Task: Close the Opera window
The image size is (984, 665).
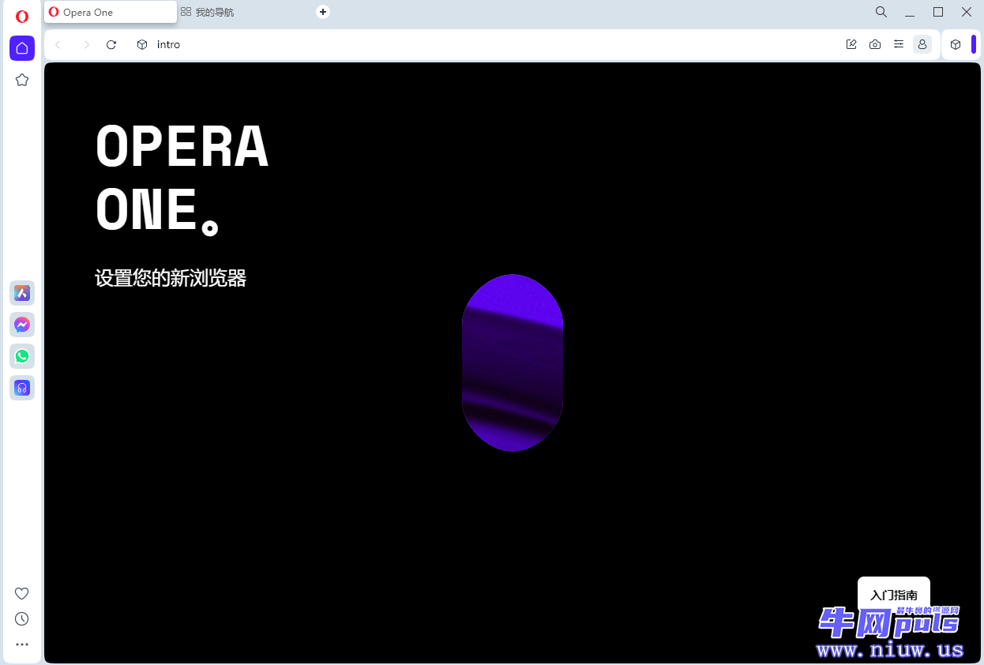Action: 967,12
